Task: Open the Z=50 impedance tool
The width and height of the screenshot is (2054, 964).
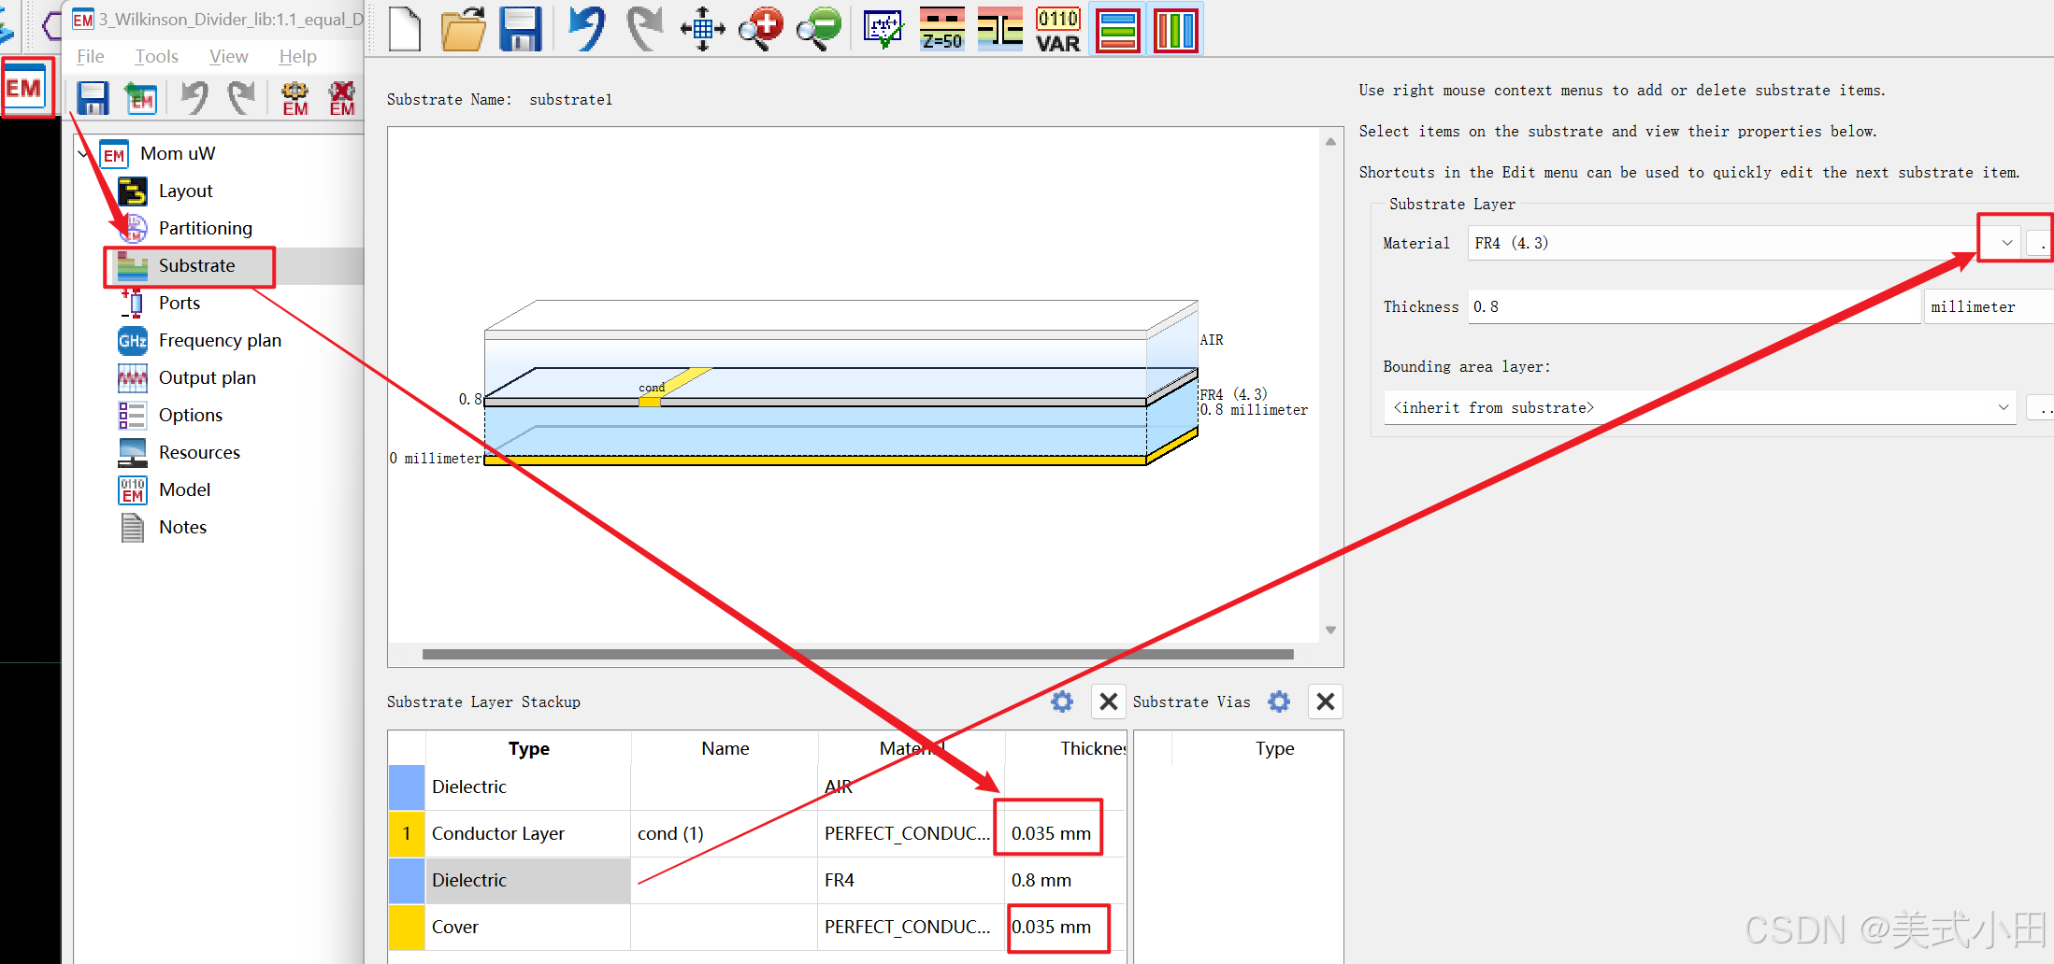Action: point(941,29)
